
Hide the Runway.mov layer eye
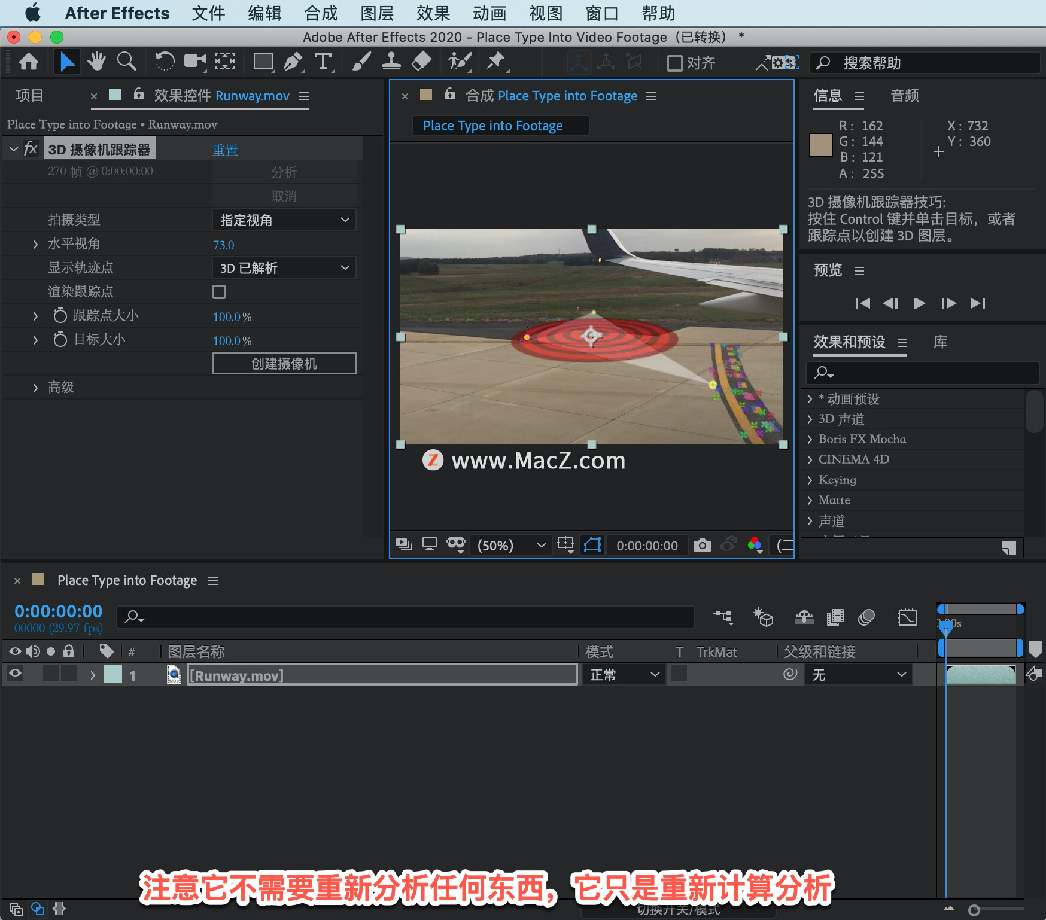(x=16, y=674)
